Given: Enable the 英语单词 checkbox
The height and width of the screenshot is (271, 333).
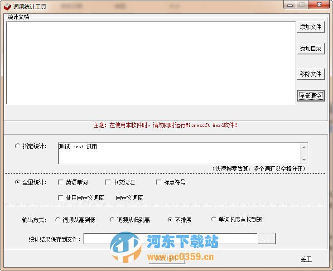Looking at the screenshot, I should (61, 182).
